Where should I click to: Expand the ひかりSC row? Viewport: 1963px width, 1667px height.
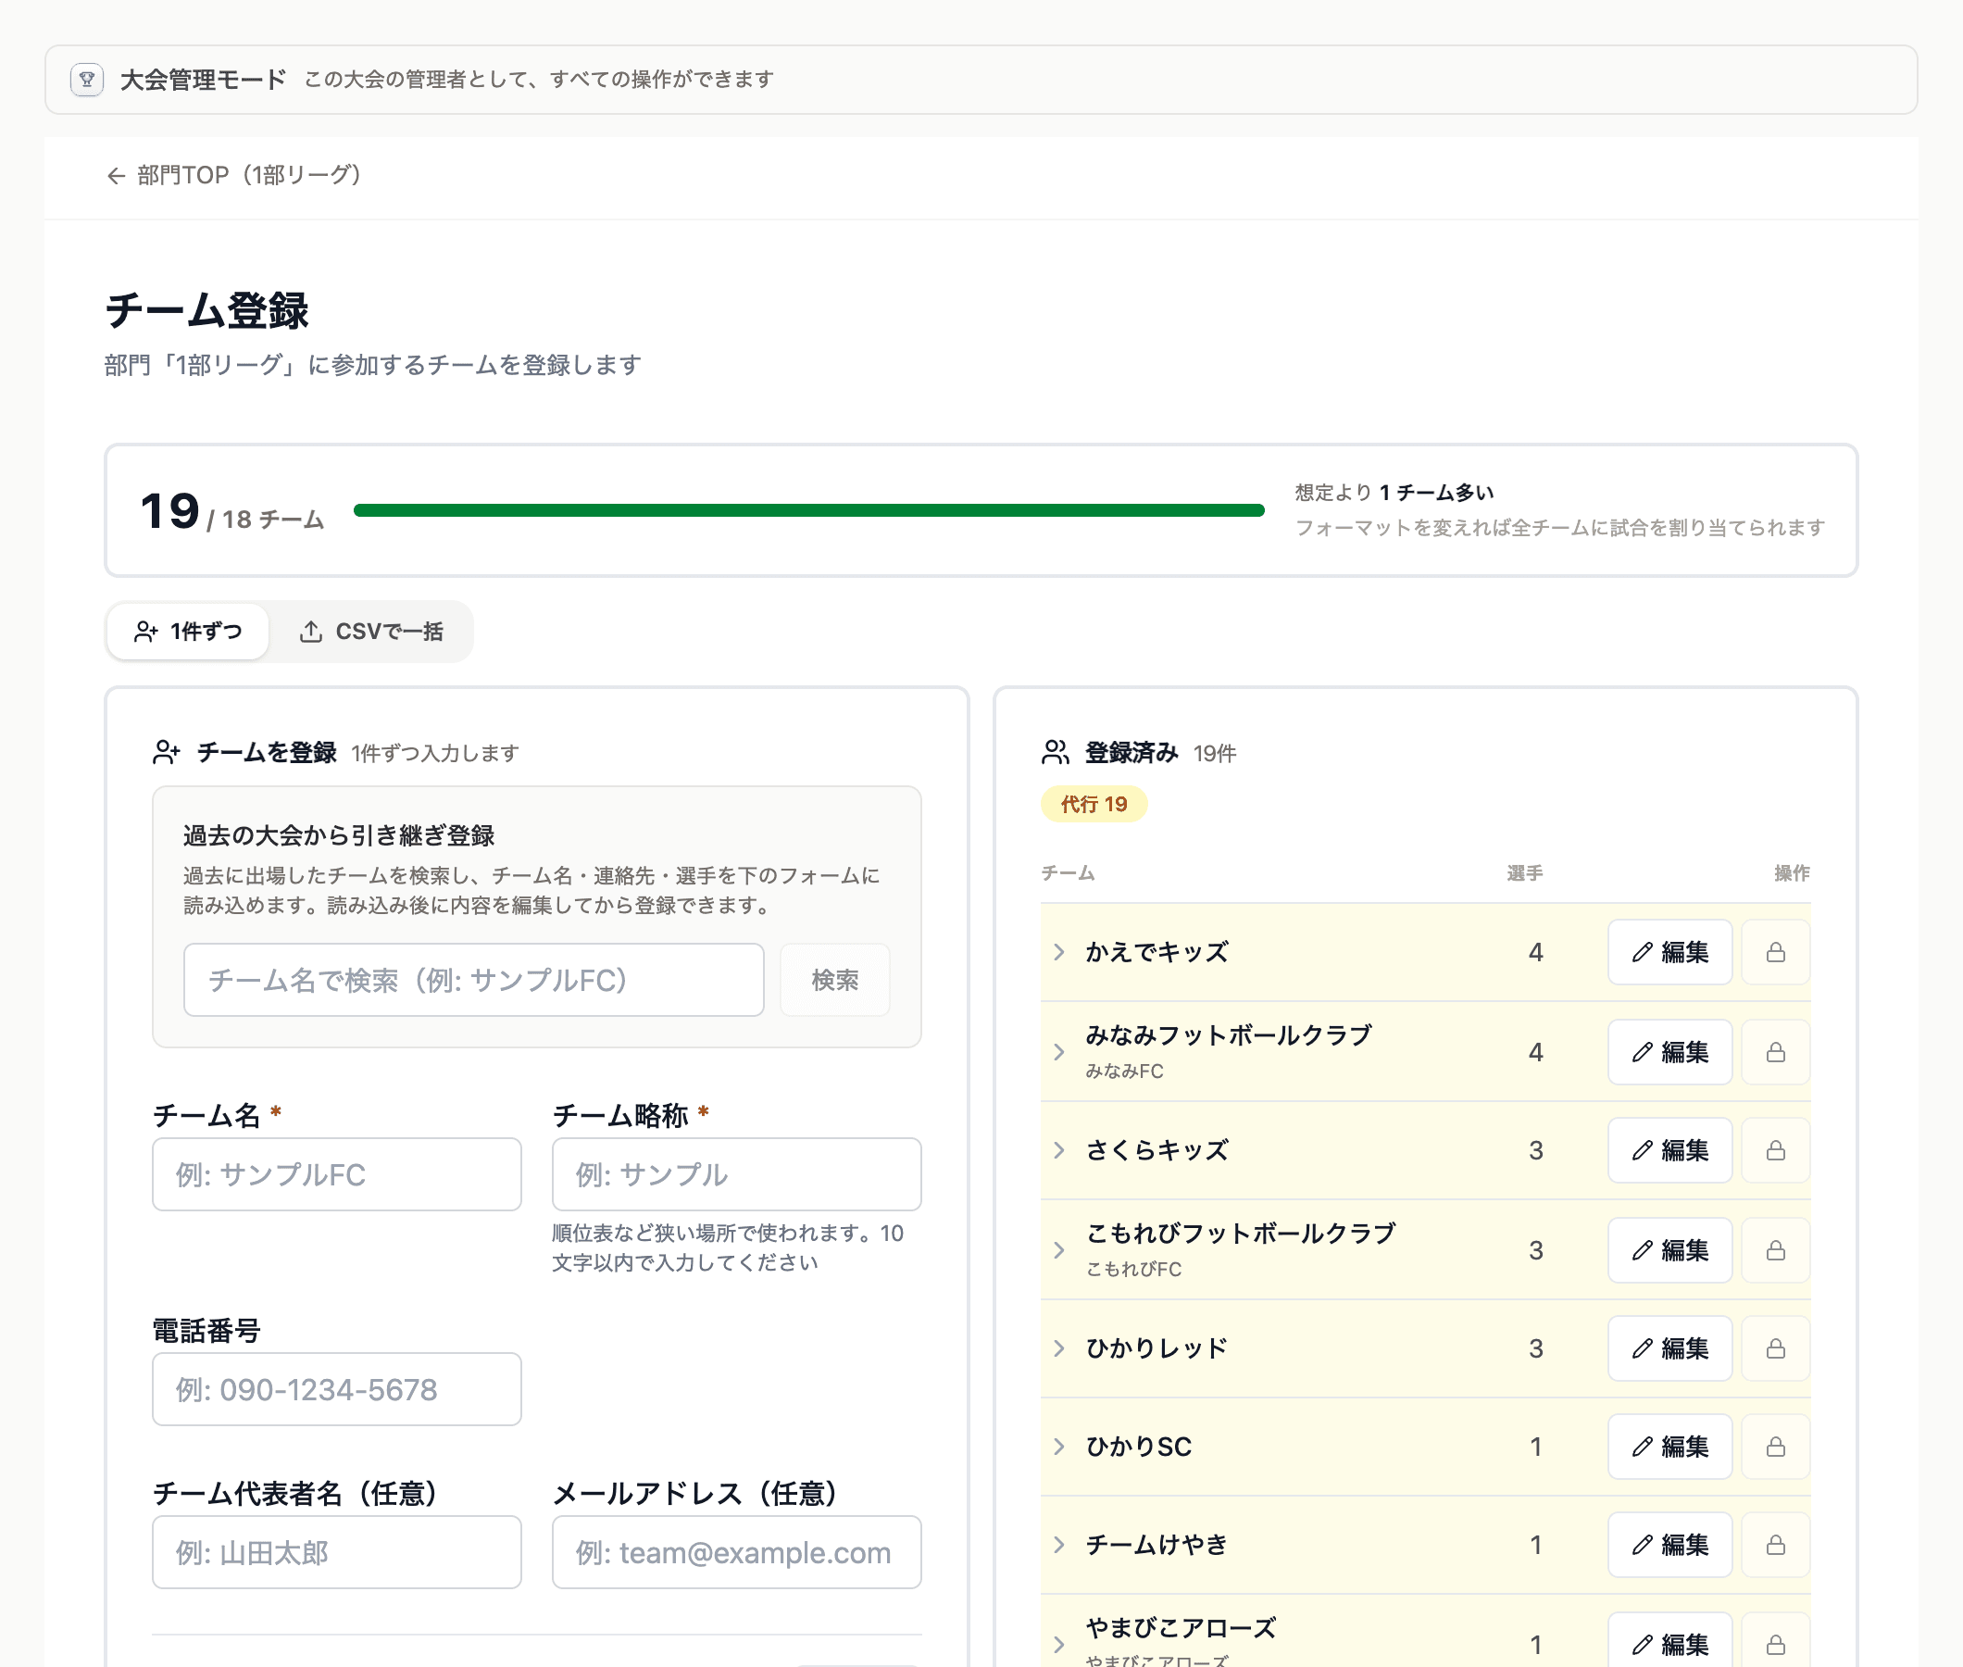(x=1059, y=1447)
